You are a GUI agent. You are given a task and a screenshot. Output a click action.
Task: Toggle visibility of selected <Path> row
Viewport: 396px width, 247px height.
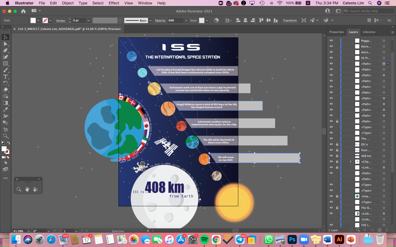(331, 64)
